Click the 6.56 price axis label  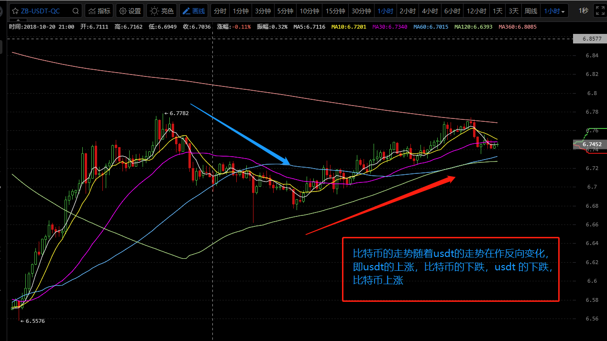[592, 319]
